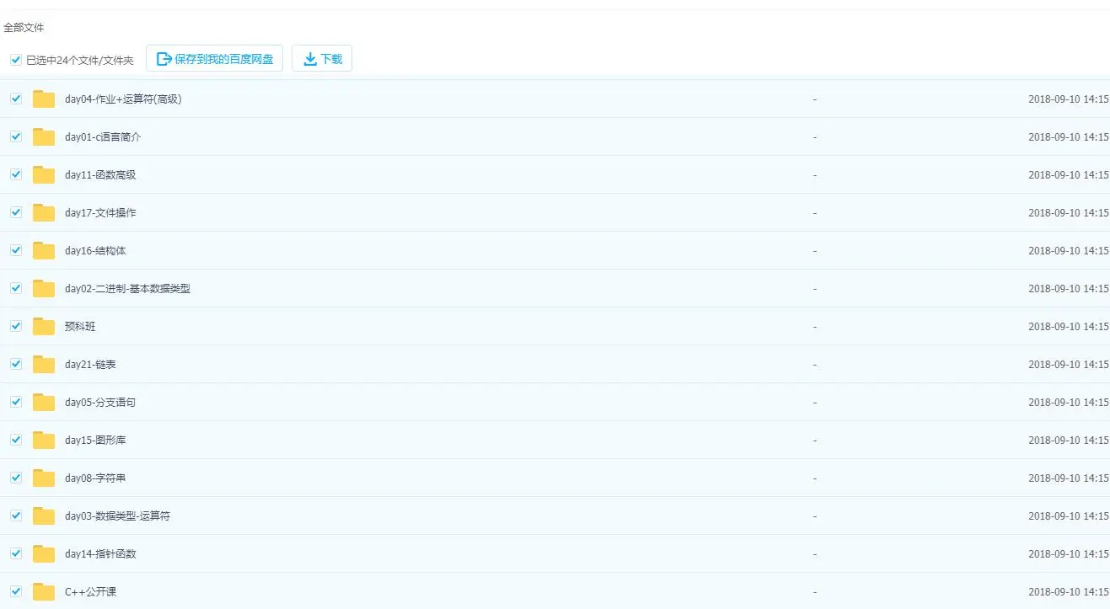This screenshot has height=609, width=1110.
Task: Click the folder icon for day04-作业+运算符(高级)
Action: pyautogui.click(x=44, y=99)
